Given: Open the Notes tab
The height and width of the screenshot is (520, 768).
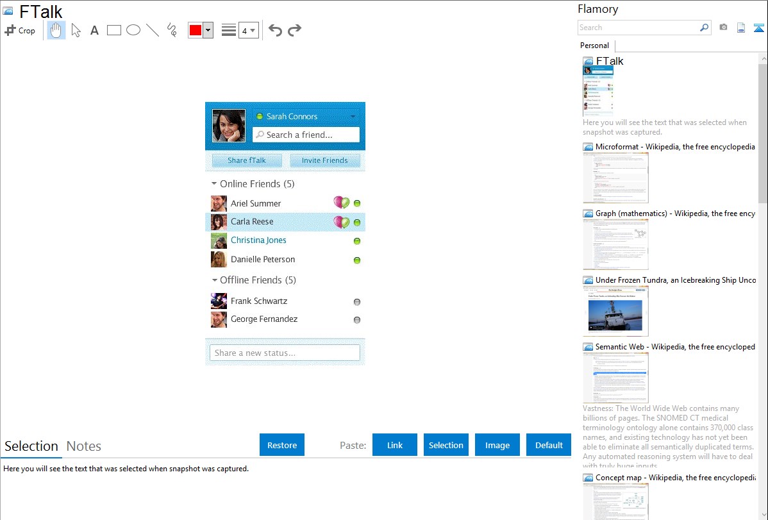Looking at the screenshot, I should [84, 446].
